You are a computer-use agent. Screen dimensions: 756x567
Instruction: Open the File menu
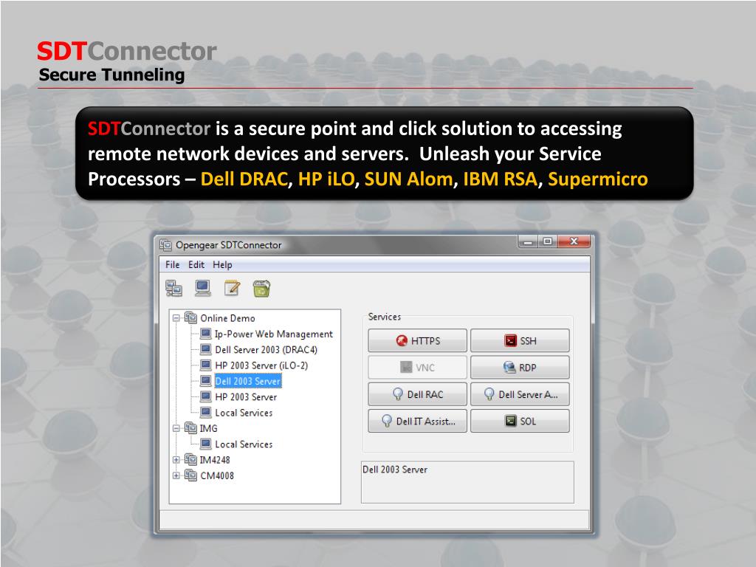[172, 265]
